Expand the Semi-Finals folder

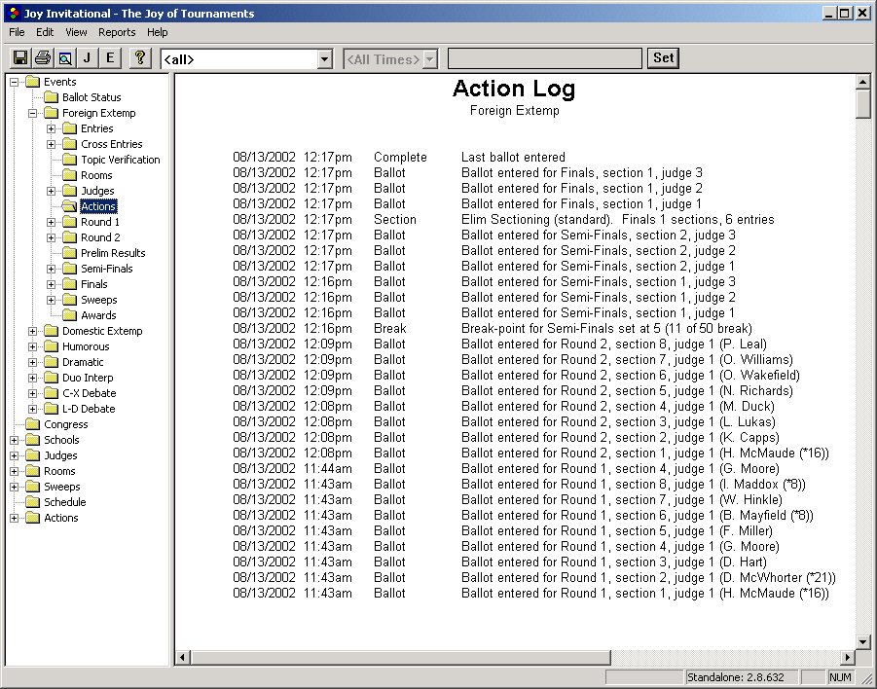click(x=52, y=269)
